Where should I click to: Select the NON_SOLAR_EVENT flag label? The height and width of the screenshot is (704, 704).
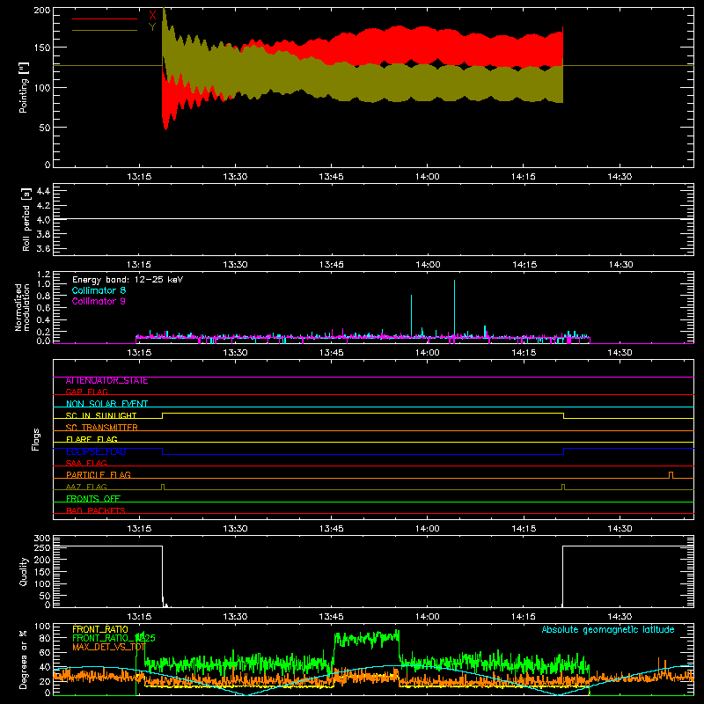(106, 404)
